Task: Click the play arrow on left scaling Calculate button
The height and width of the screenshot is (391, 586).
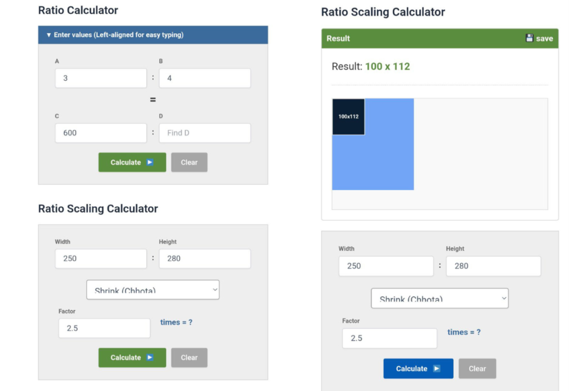Action: point(151,357)
